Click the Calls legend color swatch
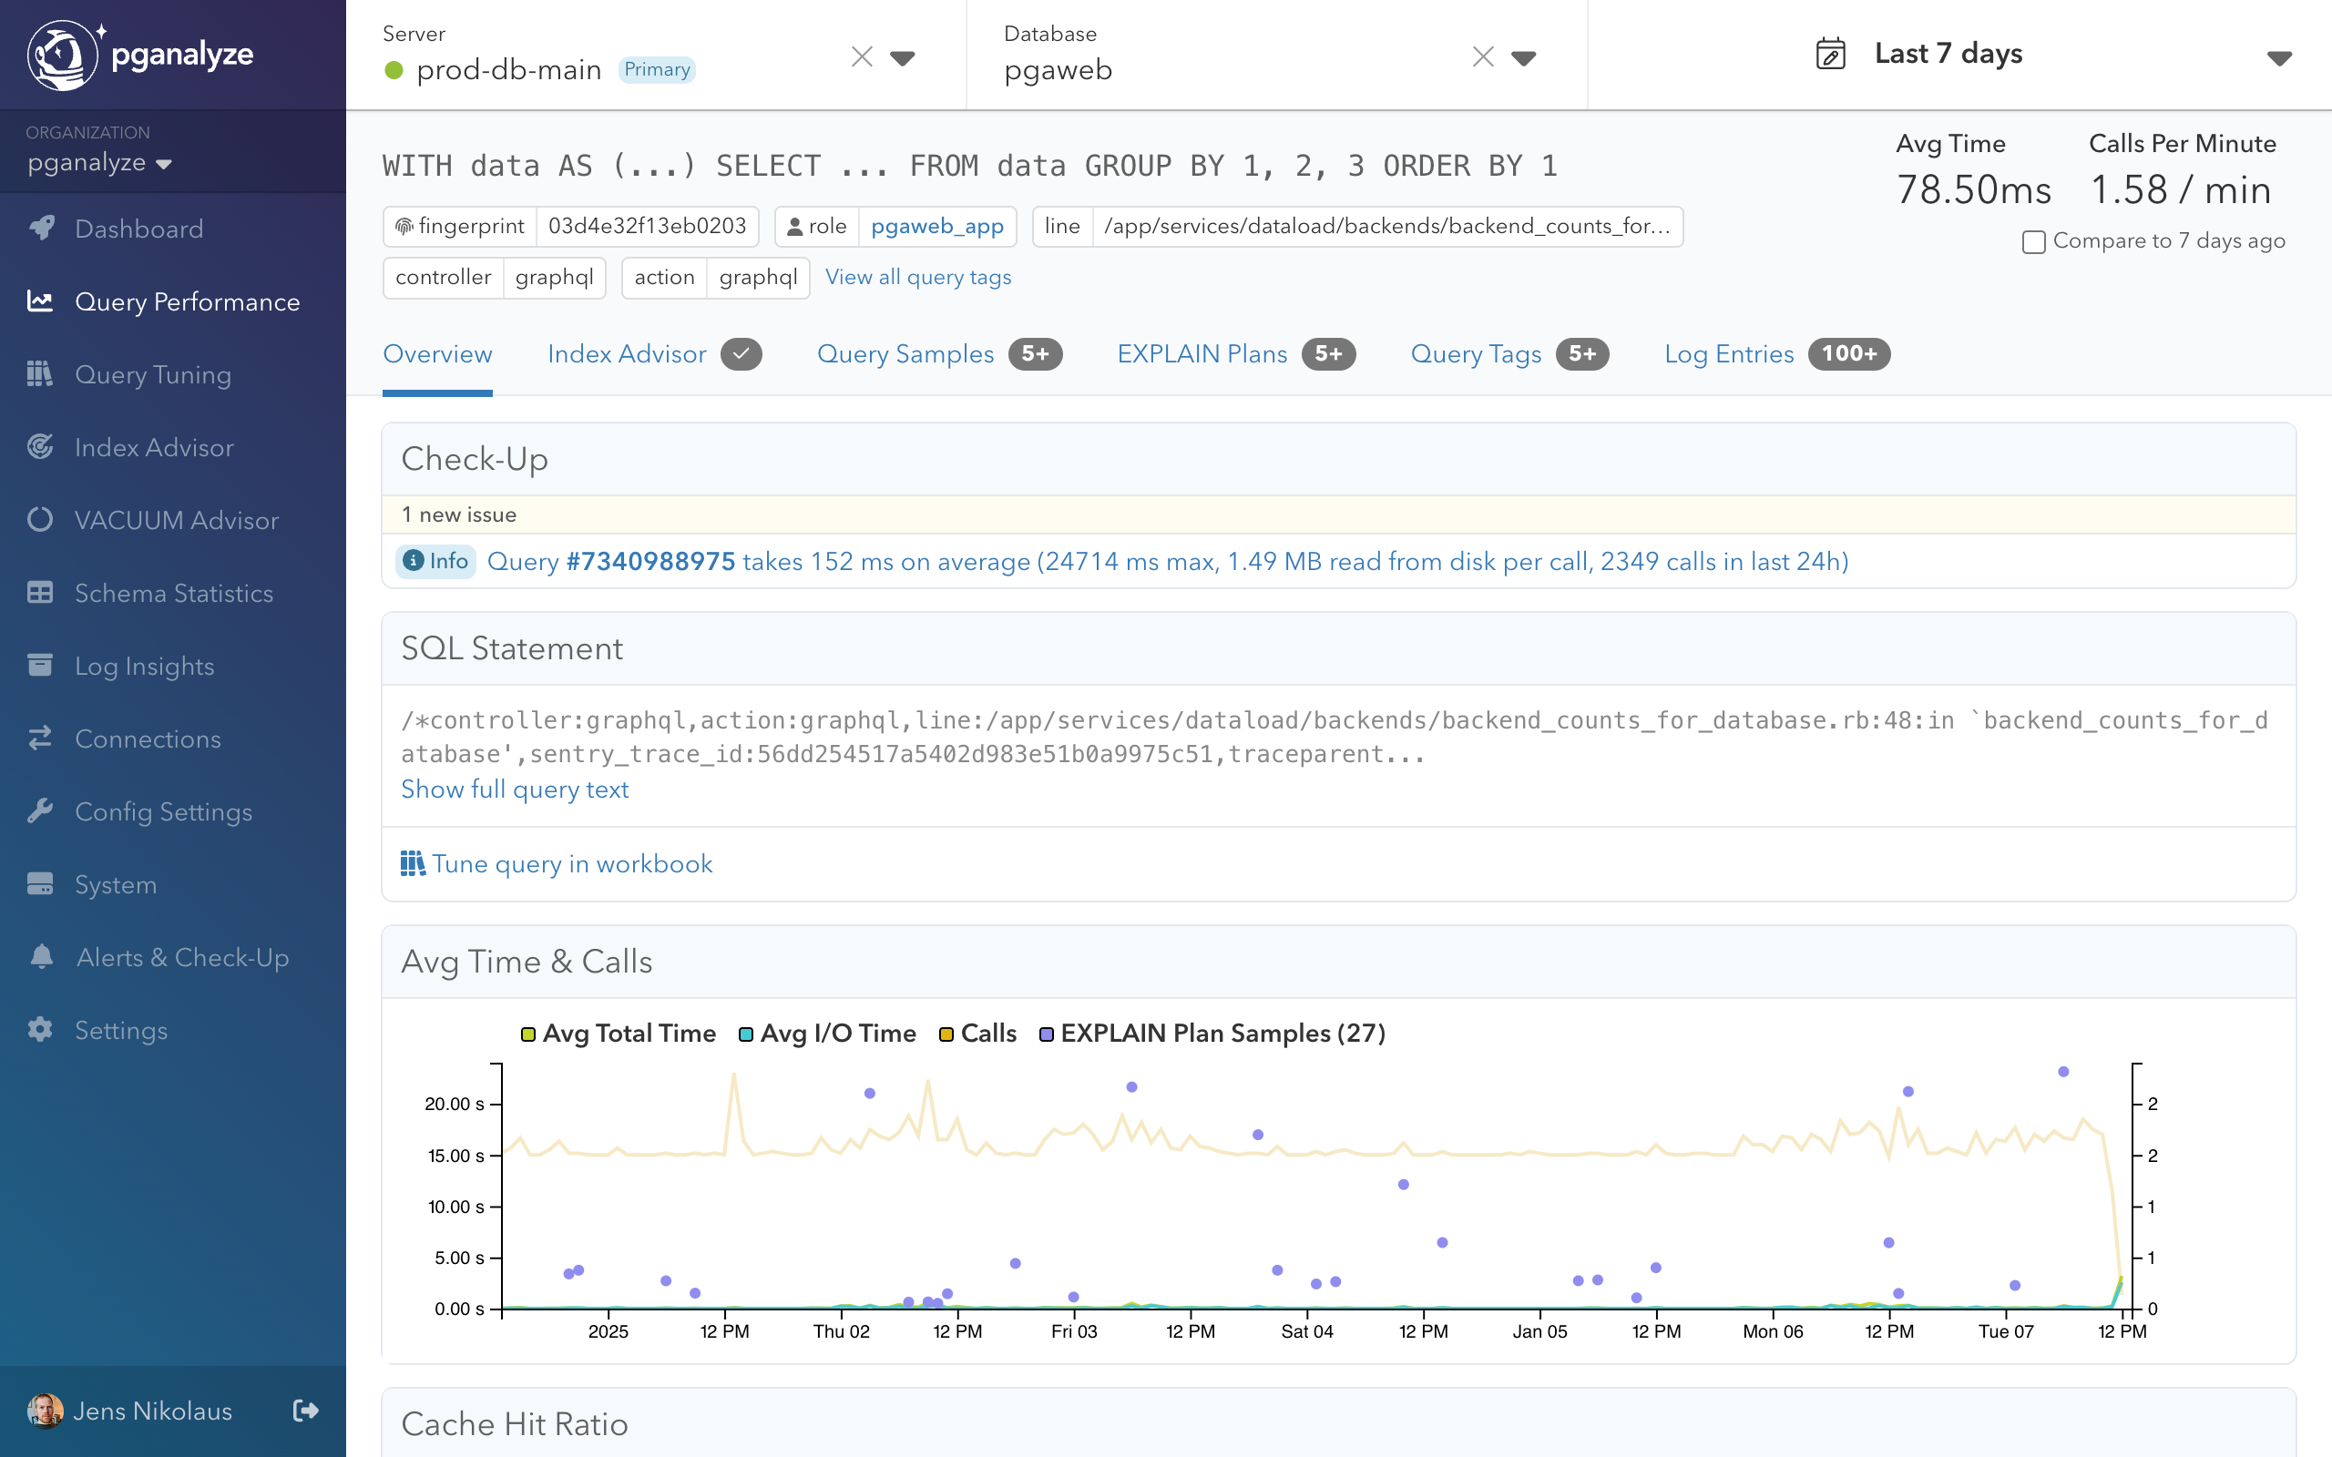 946,1034
